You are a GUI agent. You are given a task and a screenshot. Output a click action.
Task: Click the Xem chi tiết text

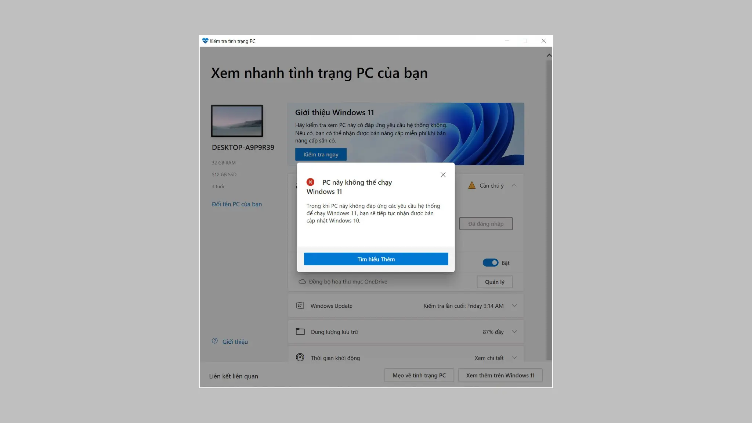click(x=489, y=358)
